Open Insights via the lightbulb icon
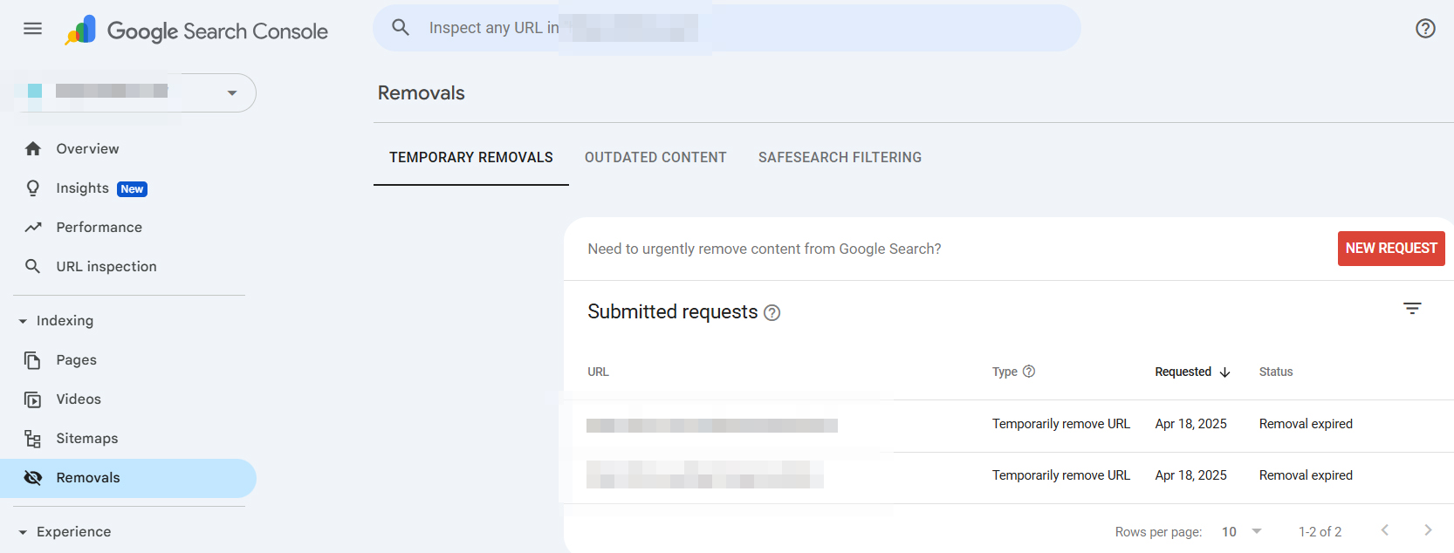The image size is (1454, 553). click(x=33, y=188)
